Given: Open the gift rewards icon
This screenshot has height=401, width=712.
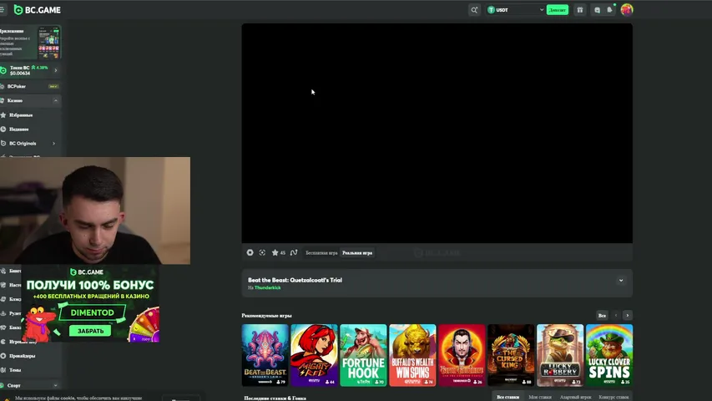Looking at the screenshot, I should click(x=580, y=10).
